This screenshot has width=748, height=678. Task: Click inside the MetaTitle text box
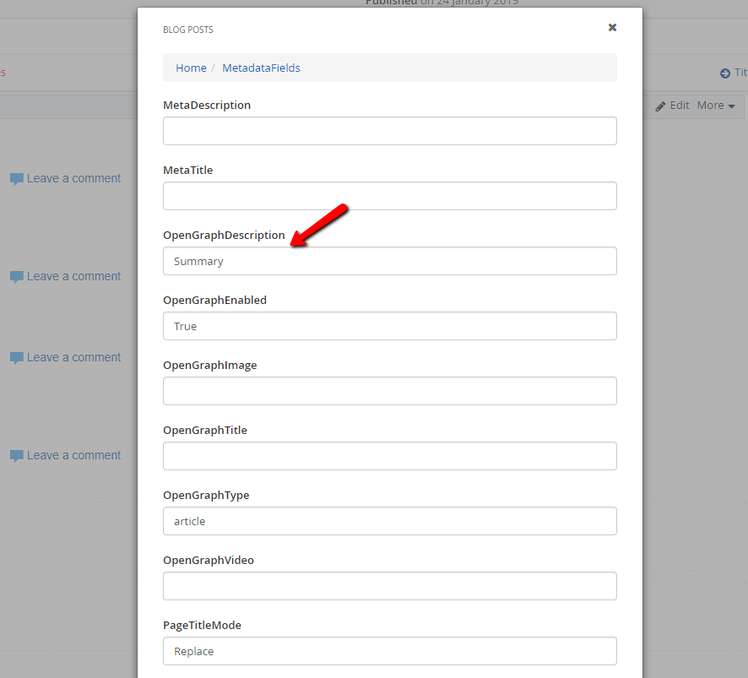point(389,196)
